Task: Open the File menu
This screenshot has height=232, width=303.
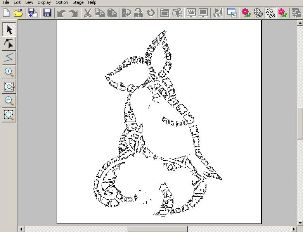Action: [x=6, y=2]
